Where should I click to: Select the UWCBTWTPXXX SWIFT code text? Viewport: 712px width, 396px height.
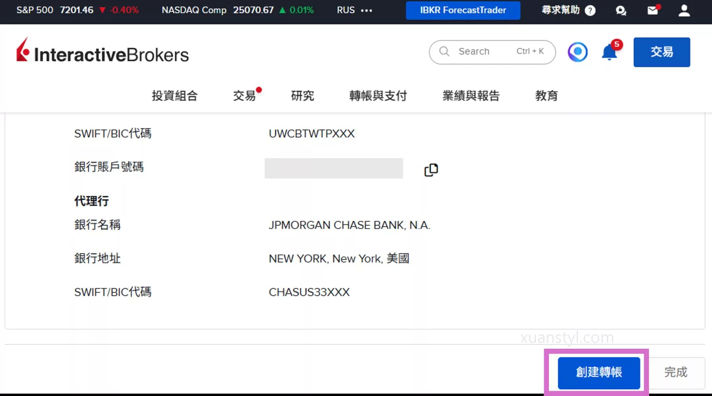(x=312, y=134)
